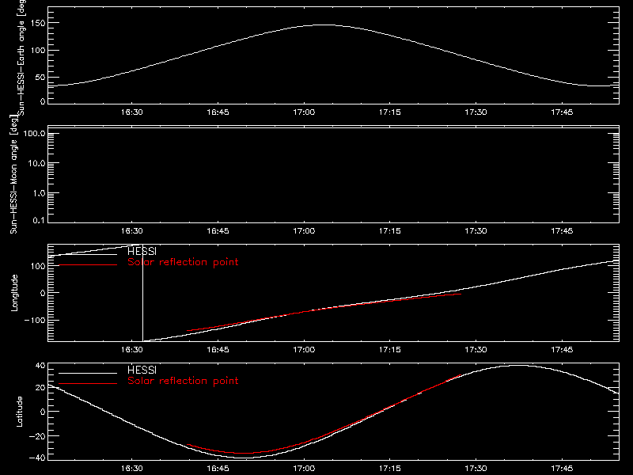The height and width of the screenshot is (475, 633).
Task: Click the 100 tick on Longitude axis
Action: pyautogui.click(x=38, y=266)
